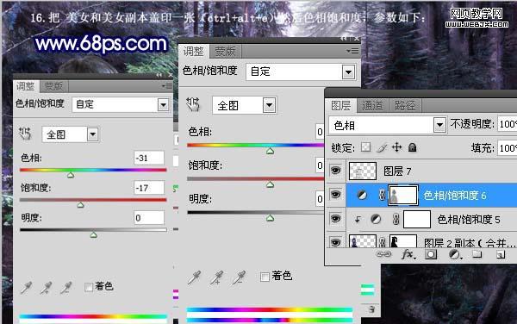The image size is (517, 324).
Task: Click mask link icon on 色相/饱和度 6
Action: click(x=382, y=195)
